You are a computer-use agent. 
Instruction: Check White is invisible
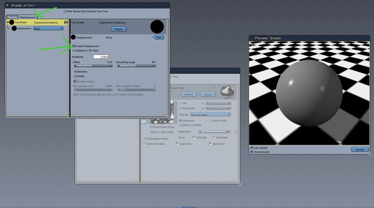181,125
